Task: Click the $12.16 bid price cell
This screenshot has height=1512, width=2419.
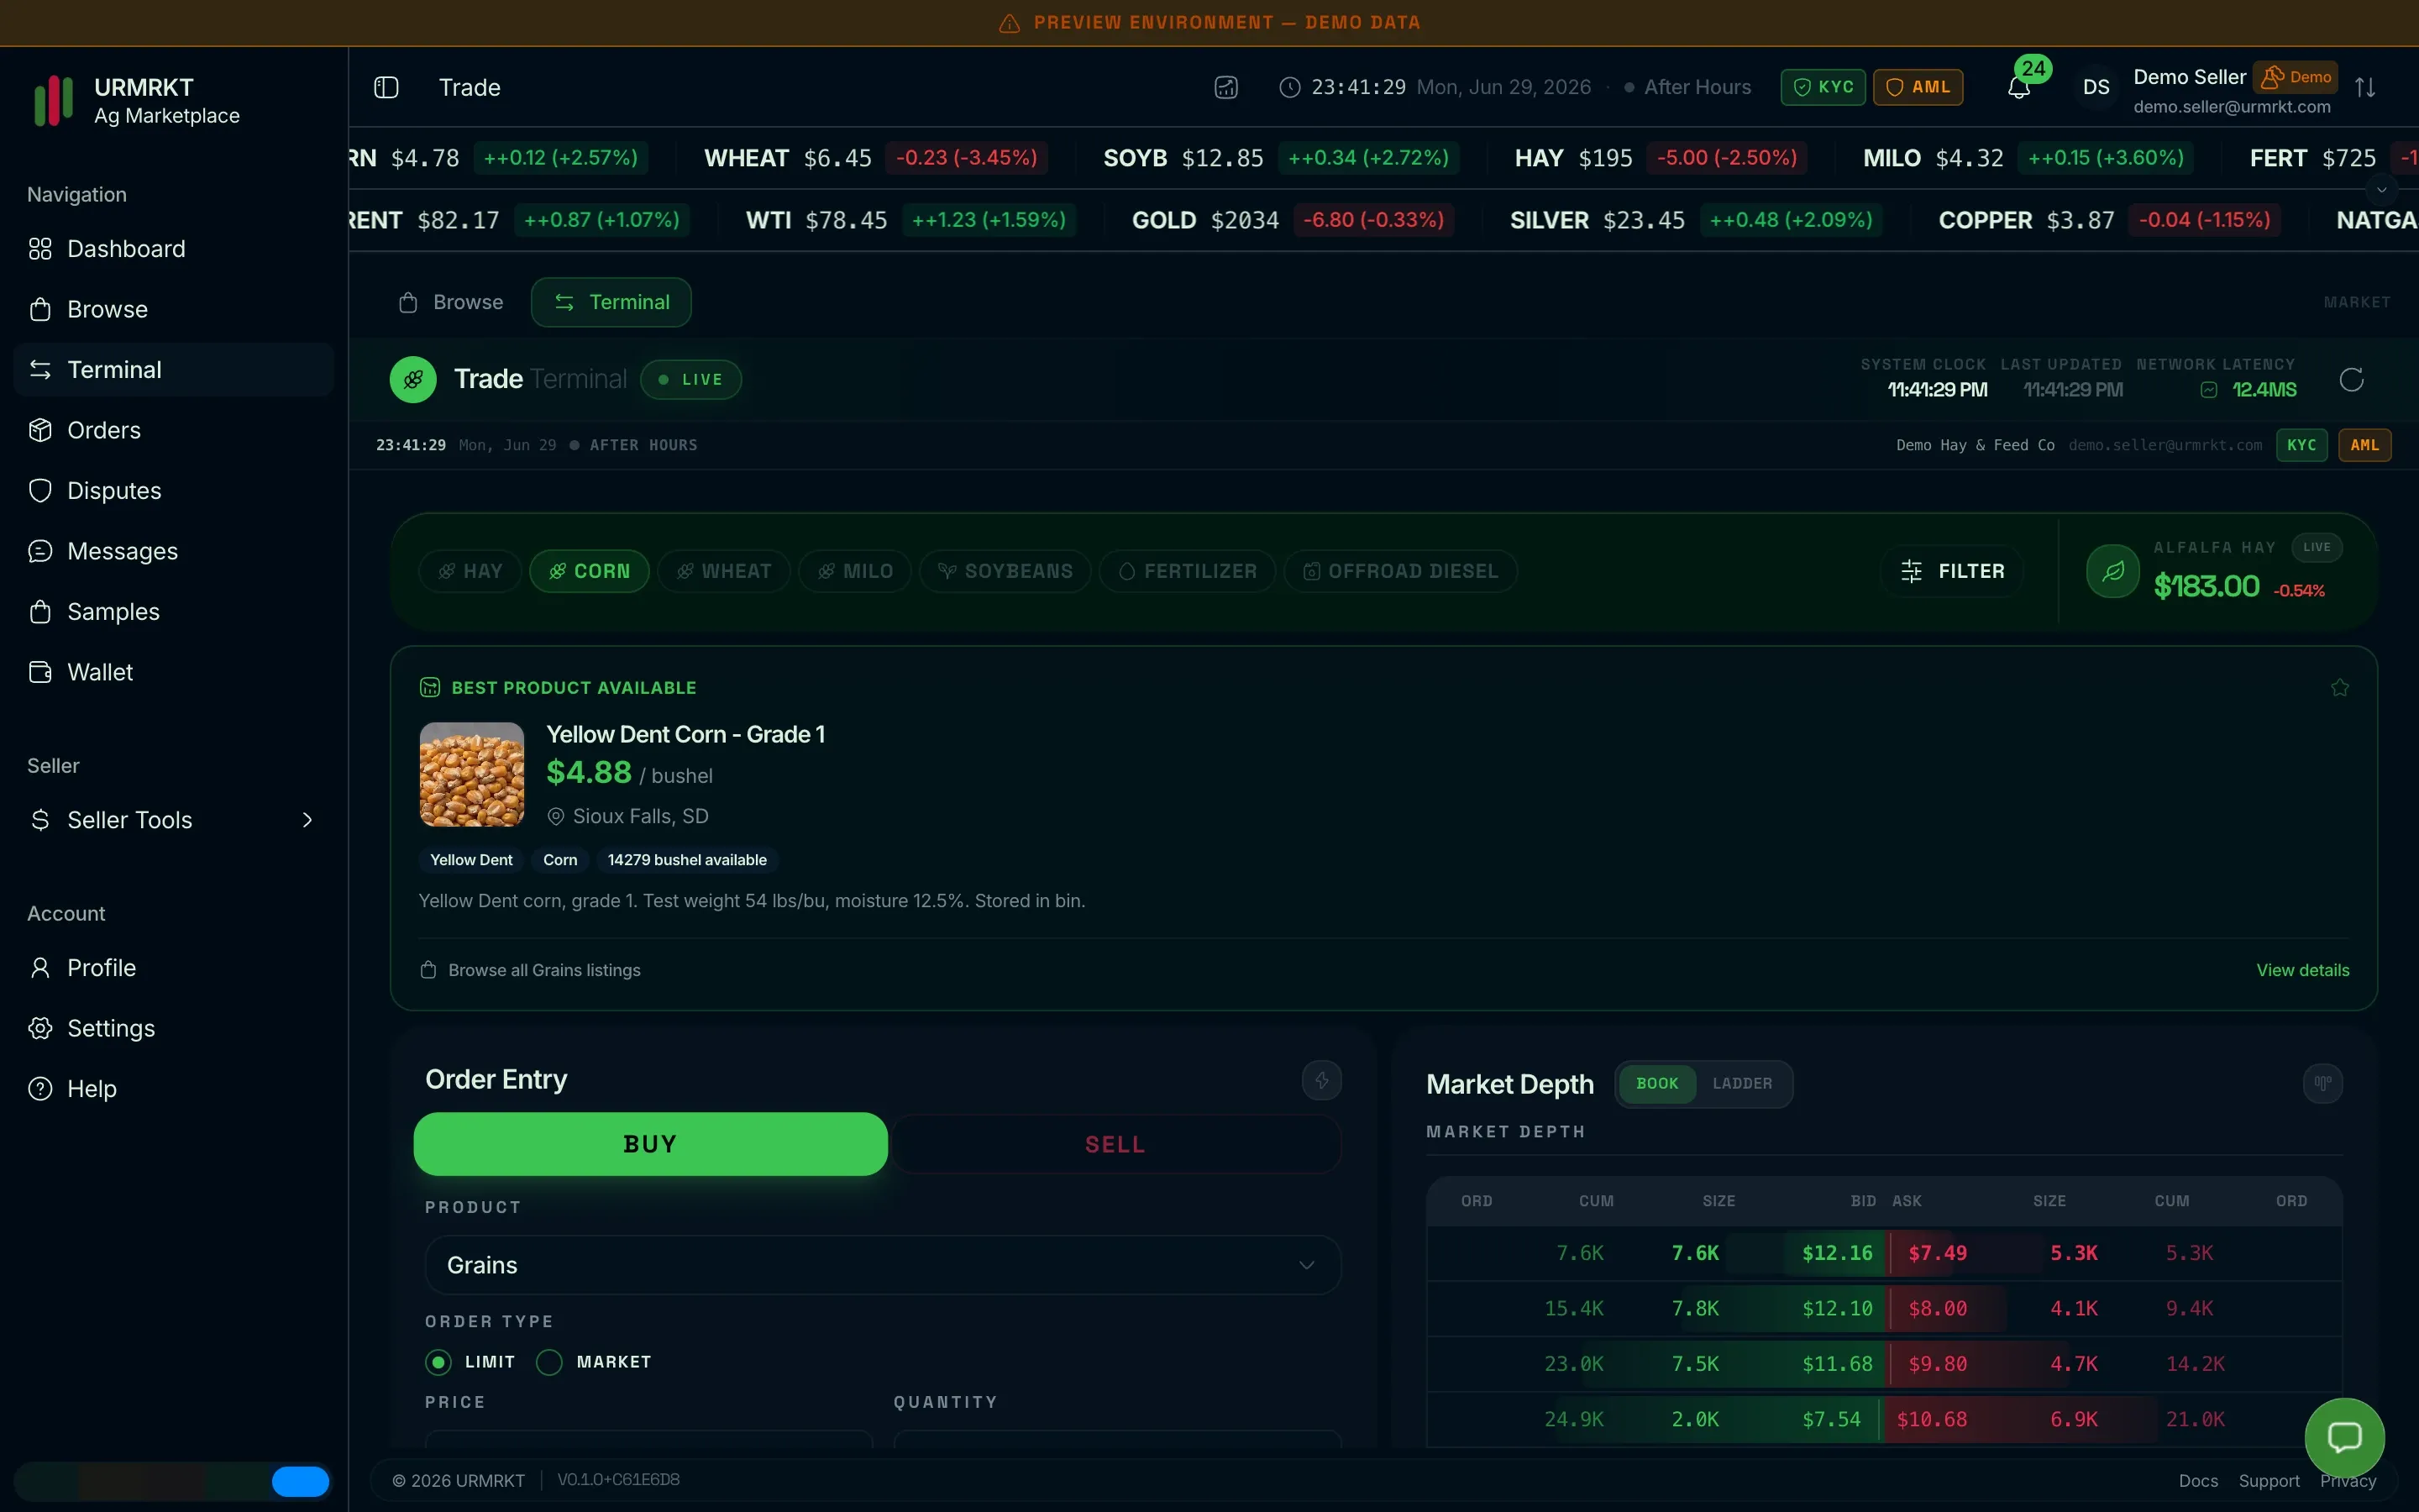Action: (x=1837, y=1253)
